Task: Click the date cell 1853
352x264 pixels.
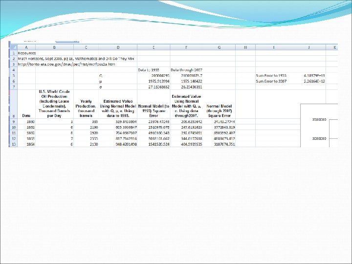Action: [x=30, y=138]
